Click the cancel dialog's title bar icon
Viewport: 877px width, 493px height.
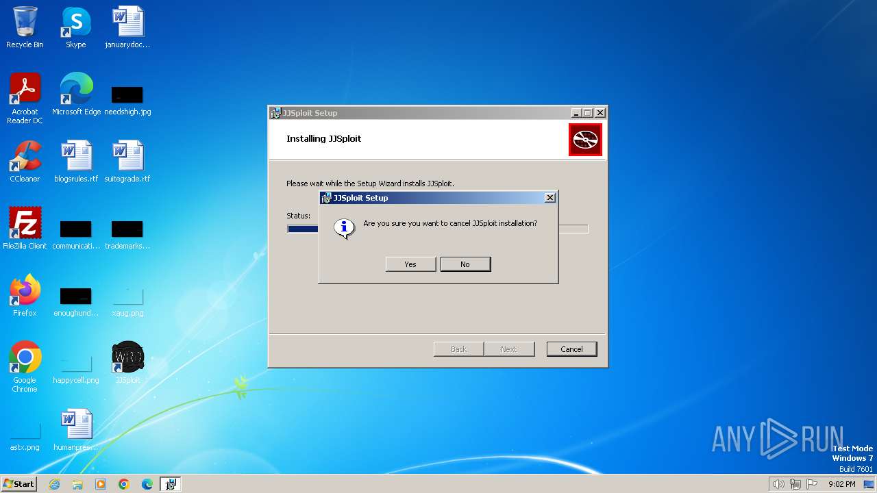coord(326,198)
